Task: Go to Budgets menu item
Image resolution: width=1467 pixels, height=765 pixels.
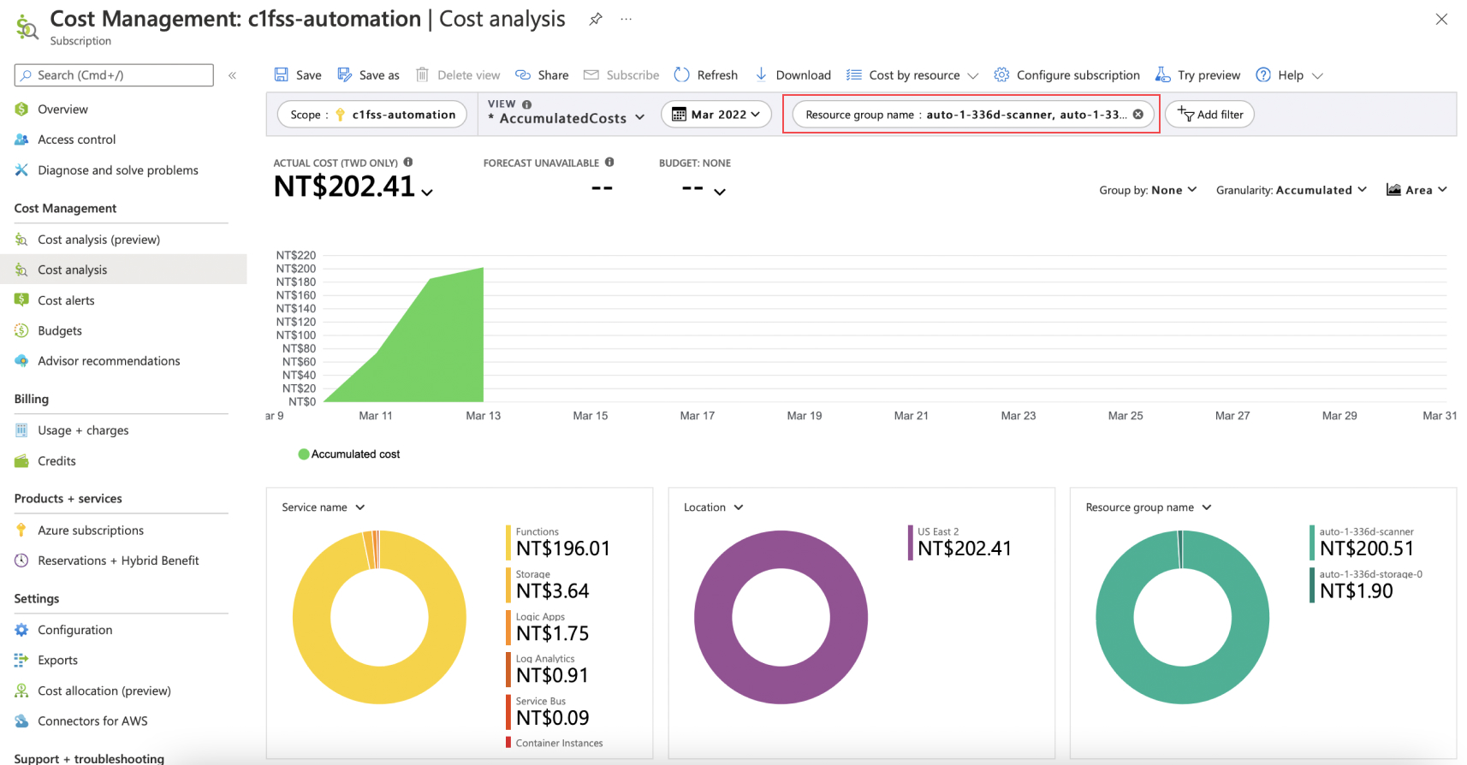Action: coord(60,331)
